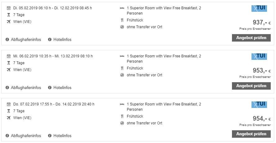
Task: Click TUI logo in third offer
Action: (x=259, y=105)
